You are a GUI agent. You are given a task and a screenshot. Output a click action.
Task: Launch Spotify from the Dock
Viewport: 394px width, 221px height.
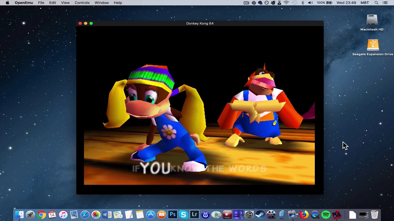point(326,215)
